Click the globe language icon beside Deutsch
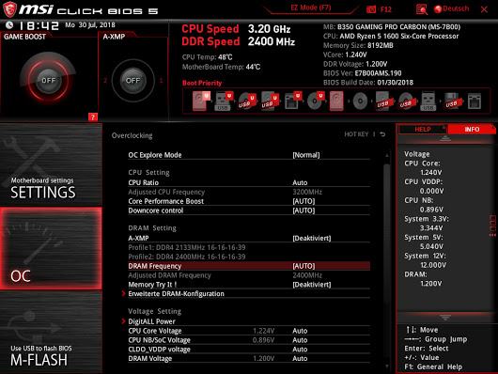 click(438, 9)
